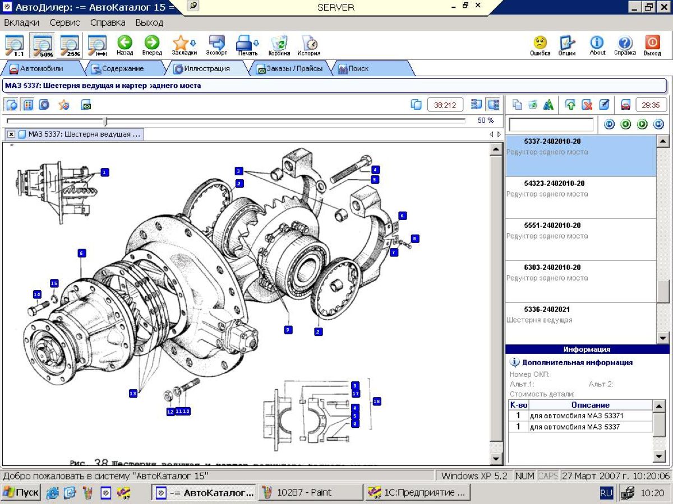Click callout number 14 on the illustration
673x504 pixels.
tap(37, 294)
